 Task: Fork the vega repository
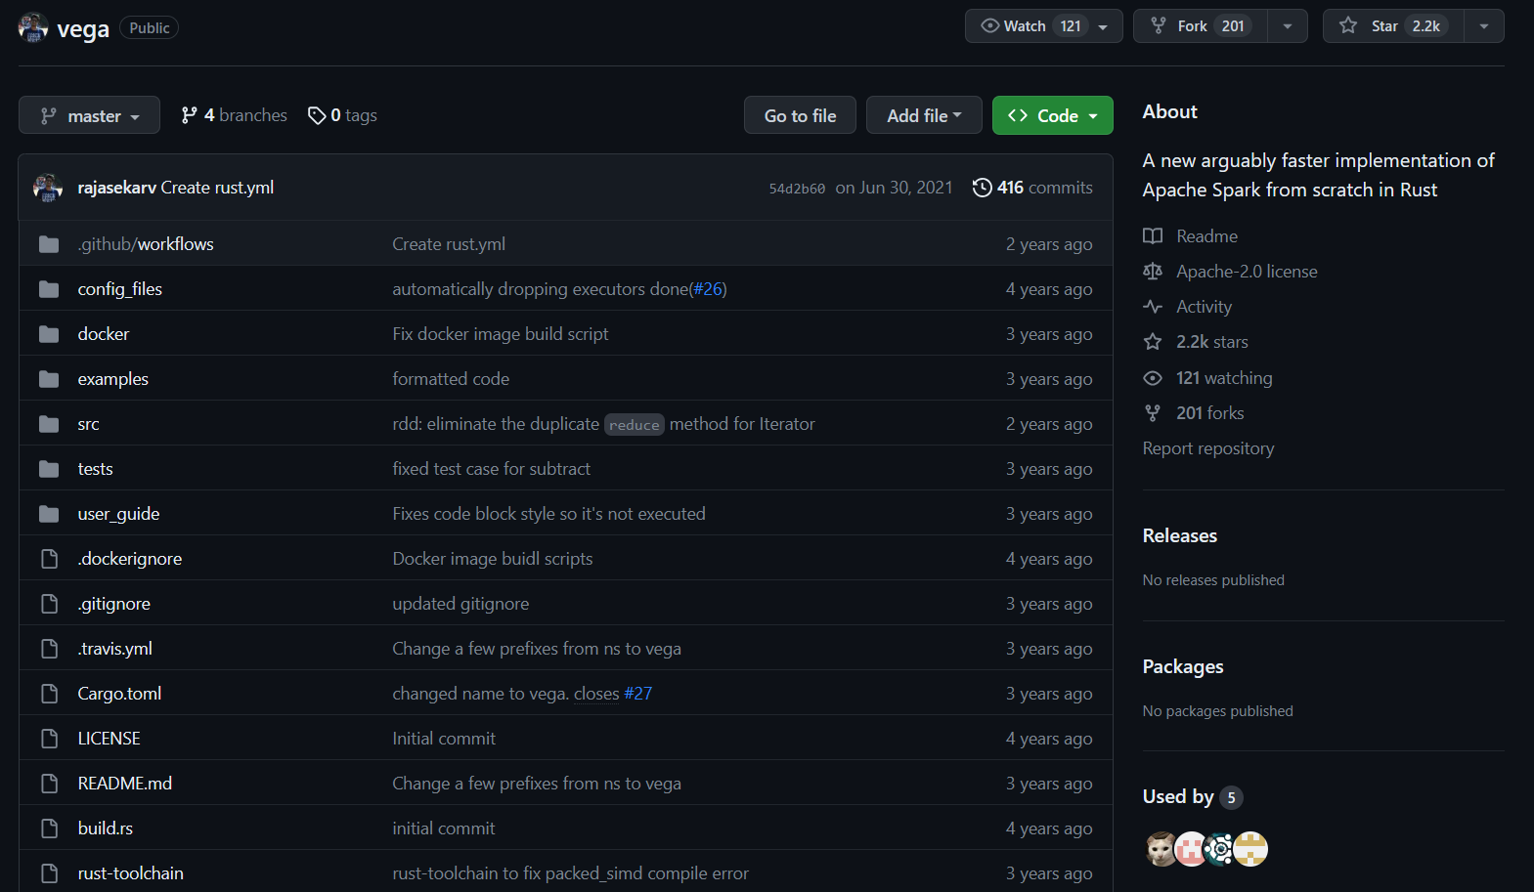coord(1201,26)
